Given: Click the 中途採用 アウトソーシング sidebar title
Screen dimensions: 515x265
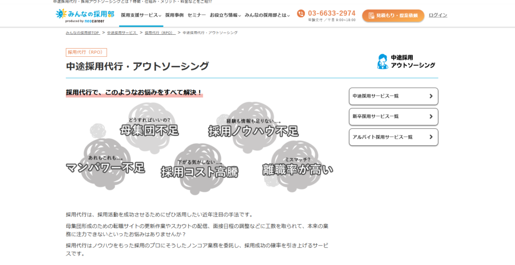Looking at the screenshot, I should click(x=413, y=61).
